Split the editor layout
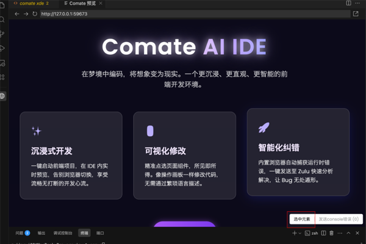The width and height of the screenshot is (366, 244). click(348, 3)
